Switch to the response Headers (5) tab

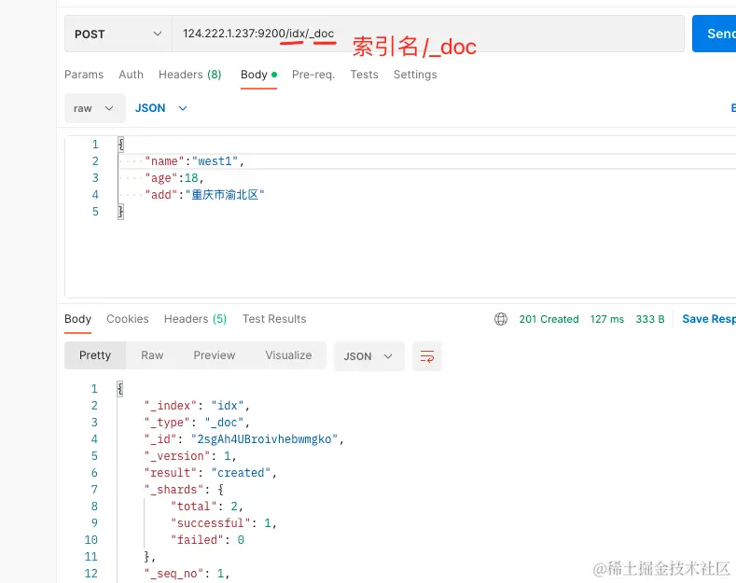click(x=195, y=319)
